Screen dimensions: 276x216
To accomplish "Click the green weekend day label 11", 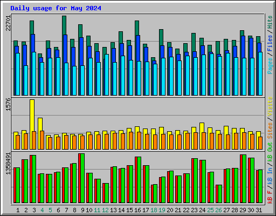I will point(97,210).
